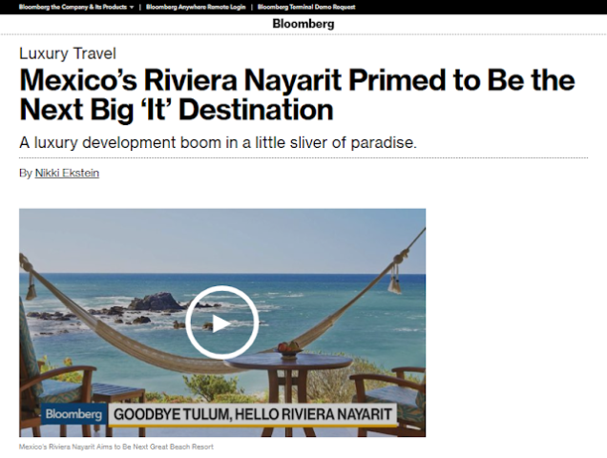Click the Bloomberg logo in header
This screenshot has width=607, height=458.
303,24
